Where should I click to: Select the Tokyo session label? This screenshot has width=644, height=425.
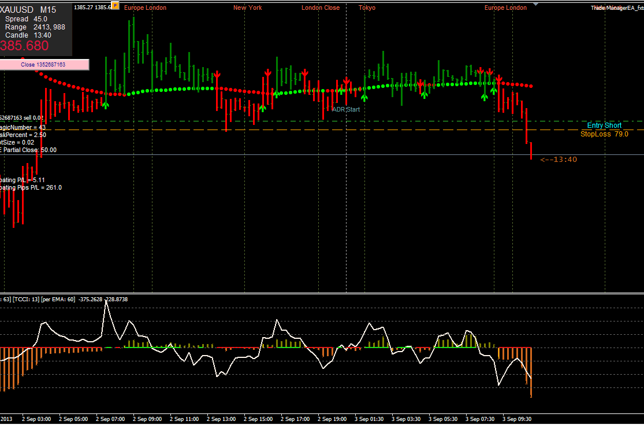point(367,8)
